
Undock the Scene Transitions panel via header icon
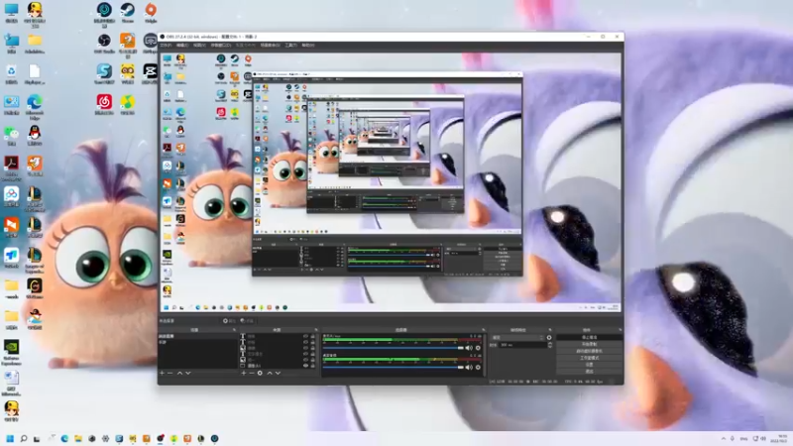coord(550,330)
